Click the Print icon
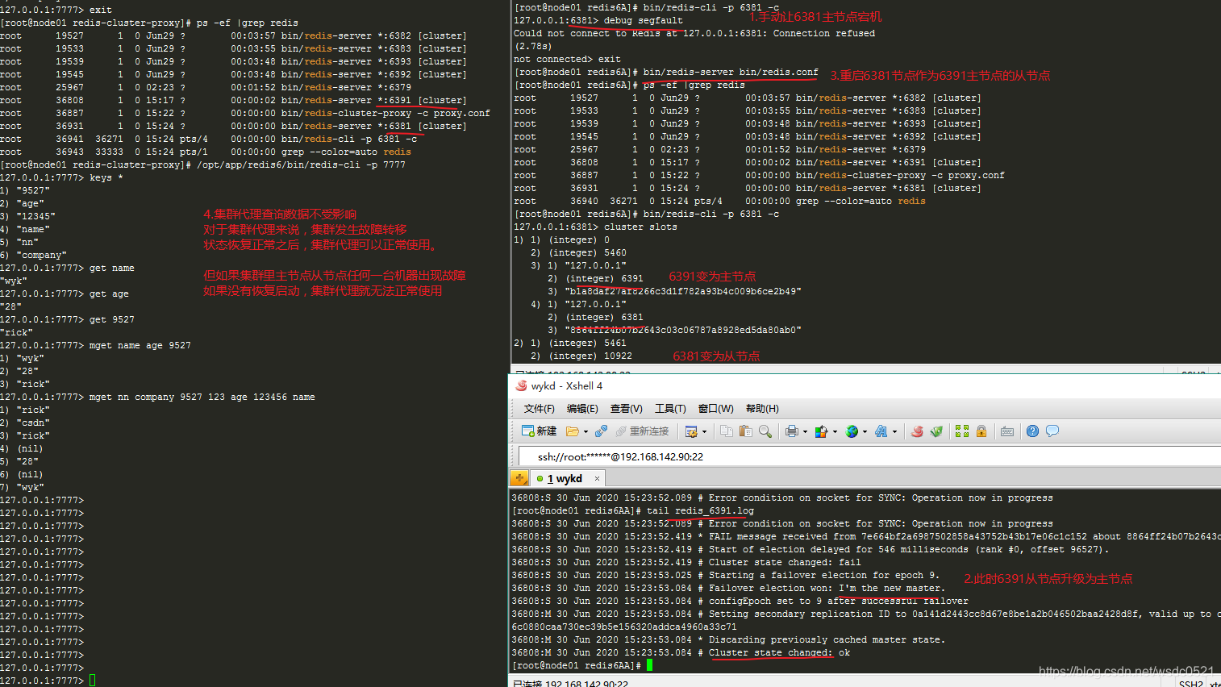Viewport: 1221px width, 687px height. [792, 431]
